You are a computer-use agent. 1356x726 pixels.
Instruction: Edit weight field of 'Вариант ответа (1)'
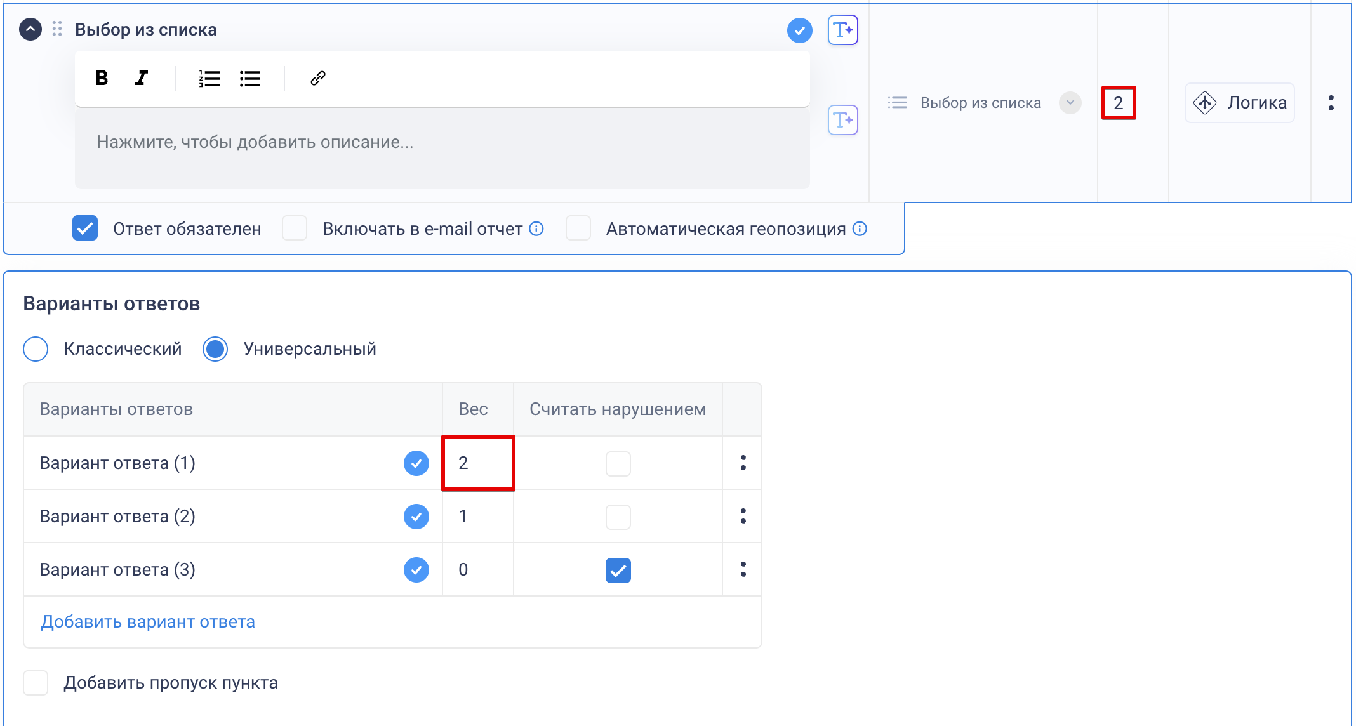point(477,463)
